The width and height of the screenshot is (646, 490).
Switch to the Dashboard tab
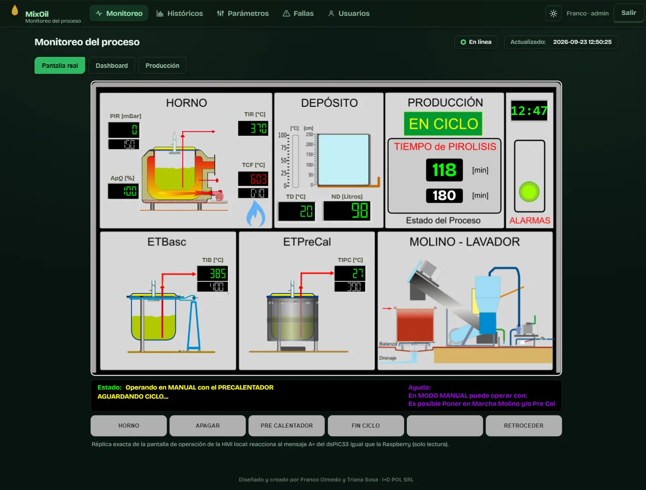tap(112, 66)
